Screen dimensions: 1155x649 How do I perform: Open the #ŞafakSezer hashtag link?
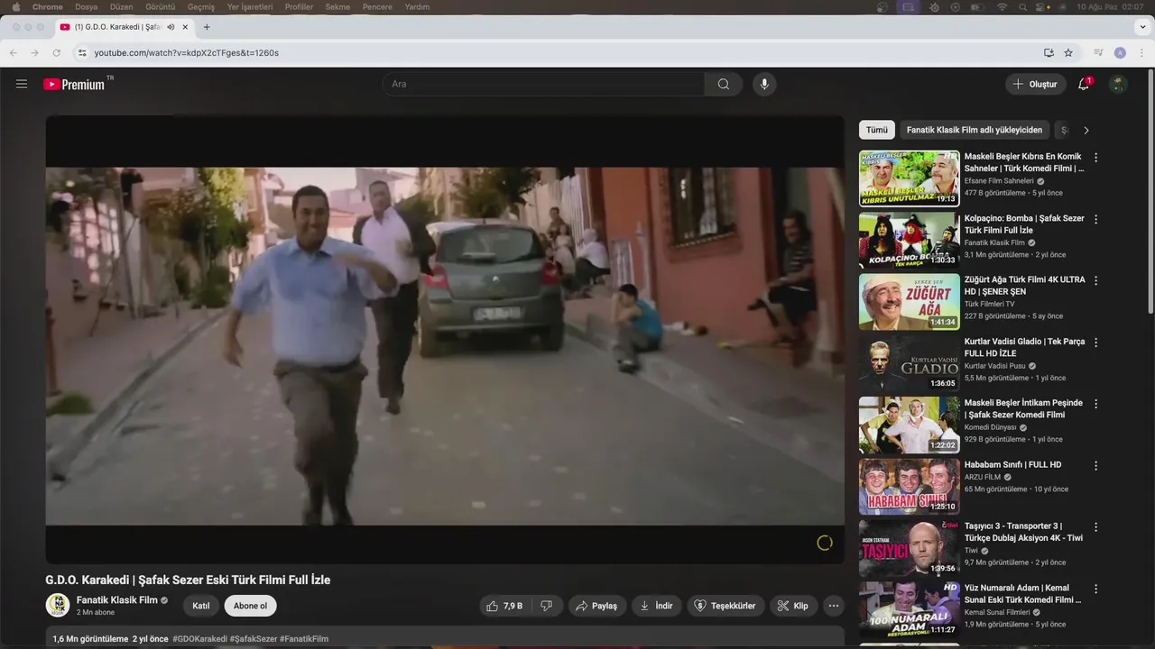tap(254, 639)
